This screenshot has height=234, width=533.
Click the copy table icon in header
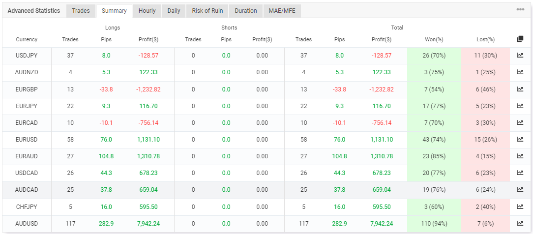520,39
